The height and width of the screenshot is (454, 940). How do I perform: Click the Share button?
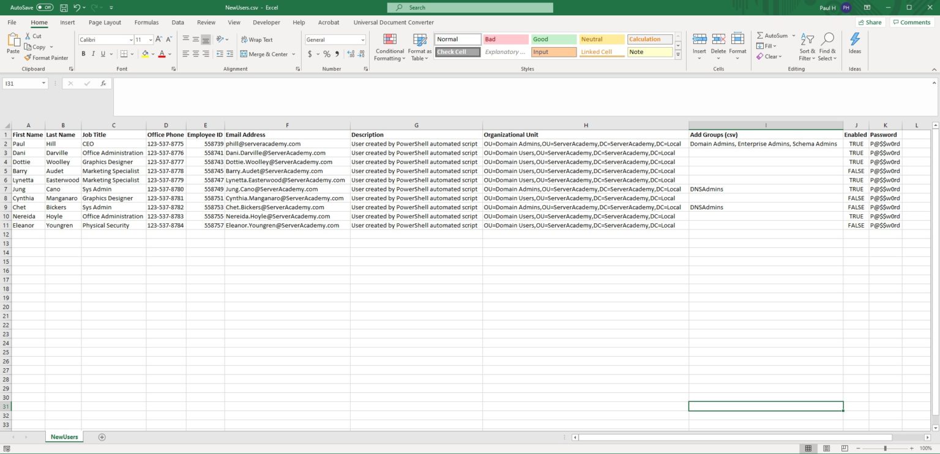[x=870, y=23]
